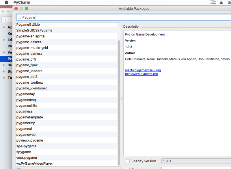Image resolution: width=231 pixels, height=169 pixels.
Task: Click the eject icon in the menu bar
Action: point(221,2)
